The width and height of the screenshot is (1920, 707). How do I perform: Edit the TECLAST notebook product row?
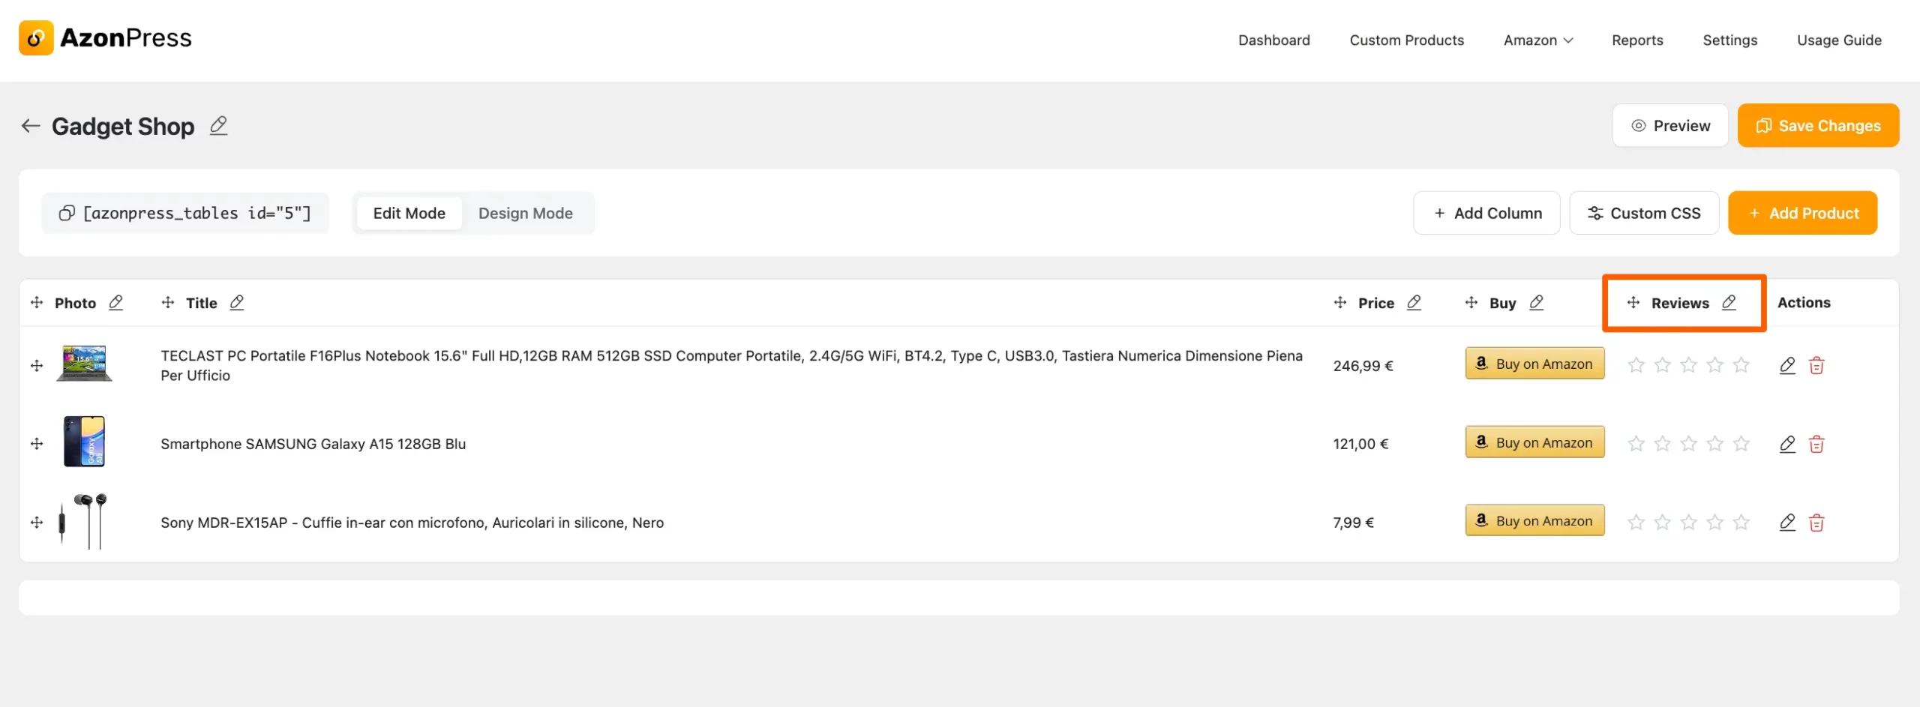(1787, 365)
